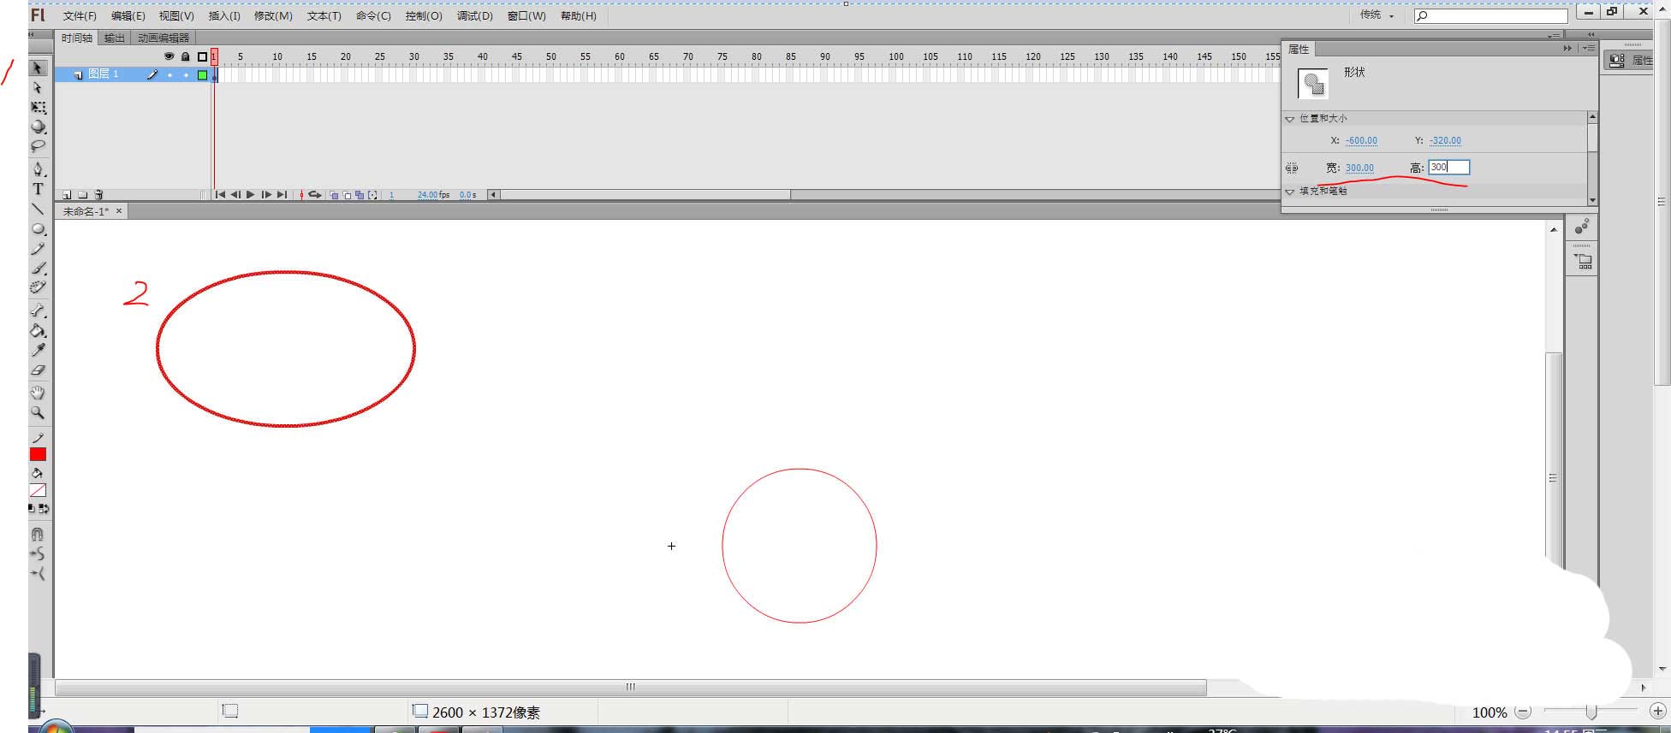Toggle the width-height lock link icon
1671x733 pixels.
coord(1292,168)
